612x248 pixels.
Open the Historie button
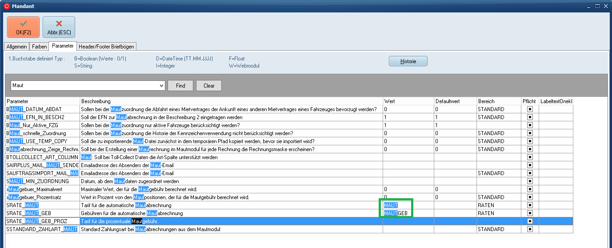click(408, 61)
